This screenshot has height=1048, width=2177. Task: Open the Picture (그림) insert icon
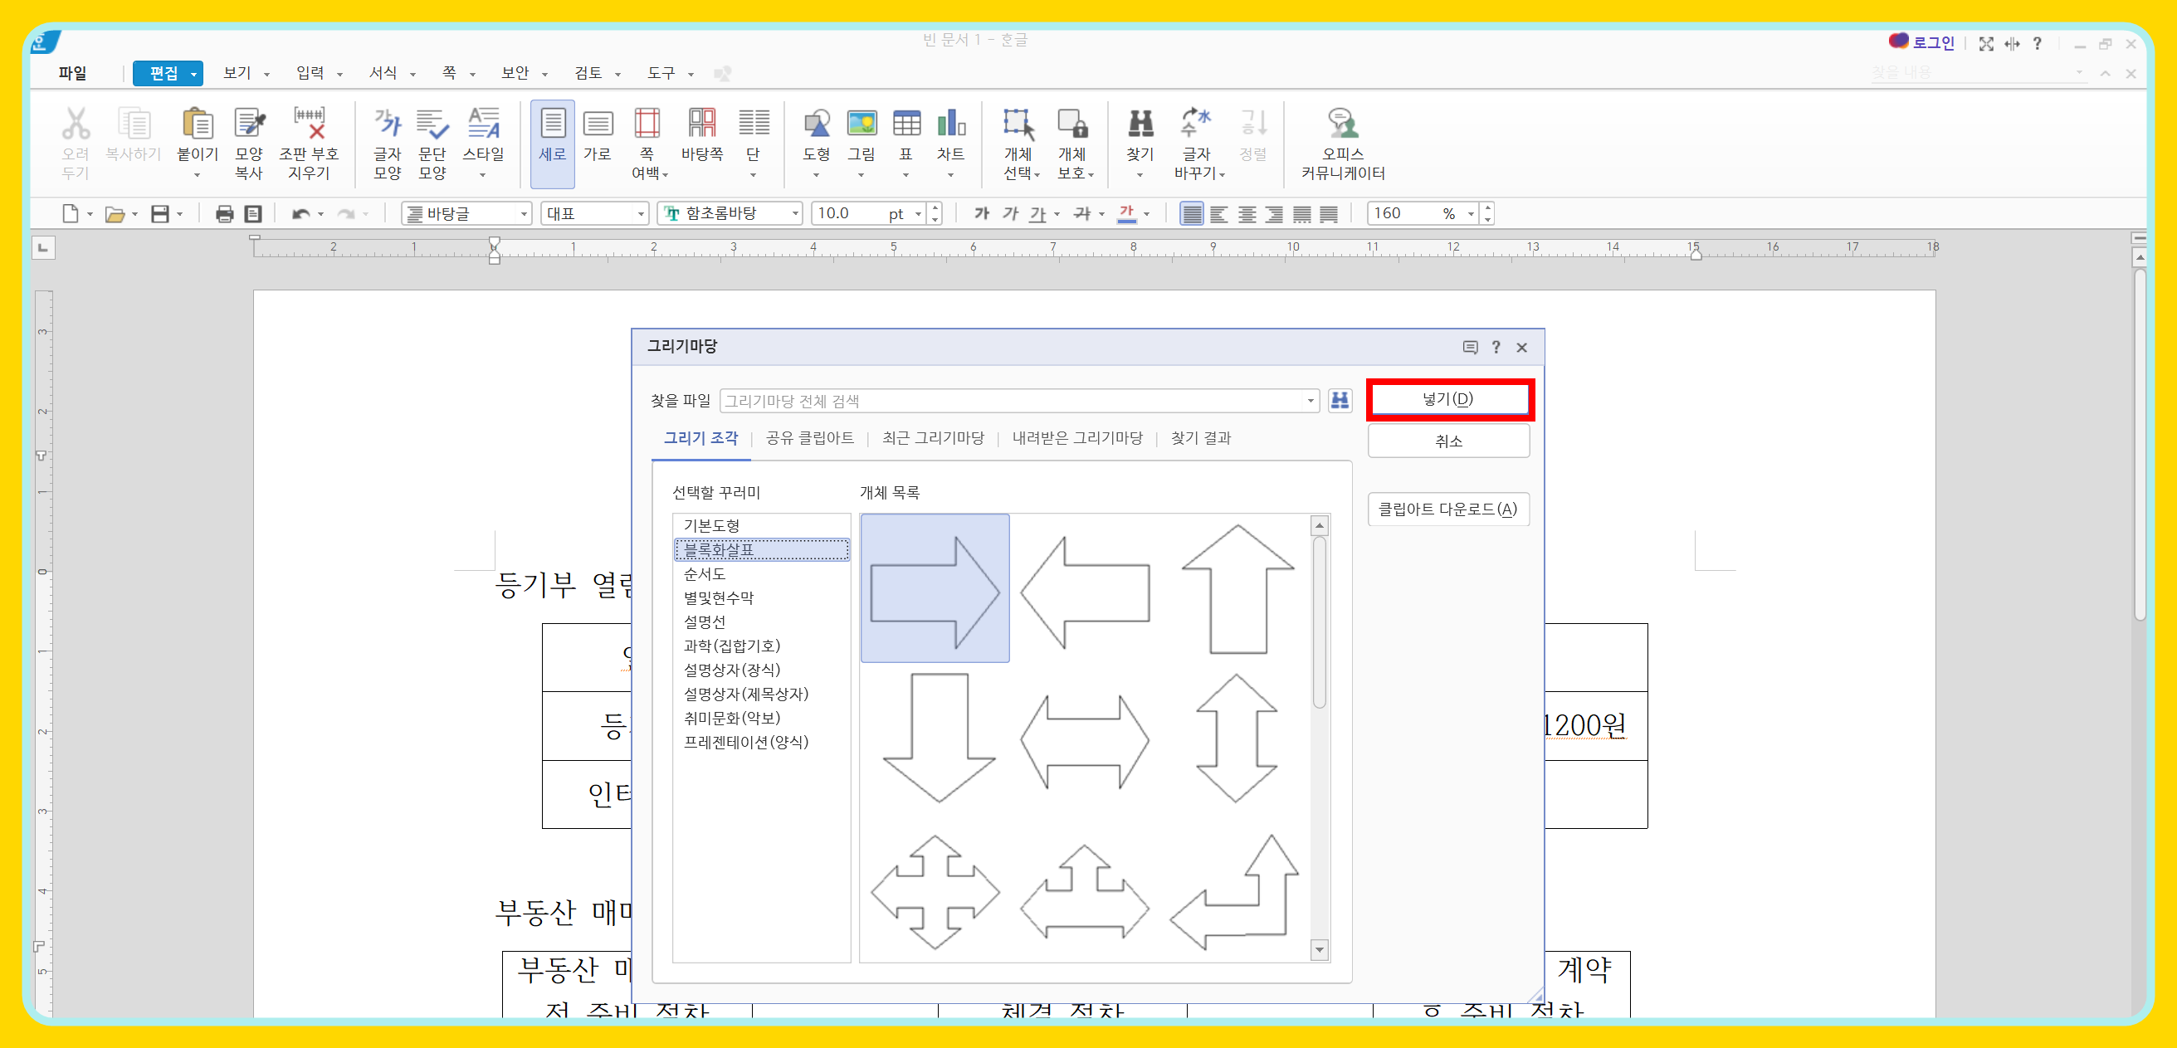pyautogui.click(x=862, y=124)
